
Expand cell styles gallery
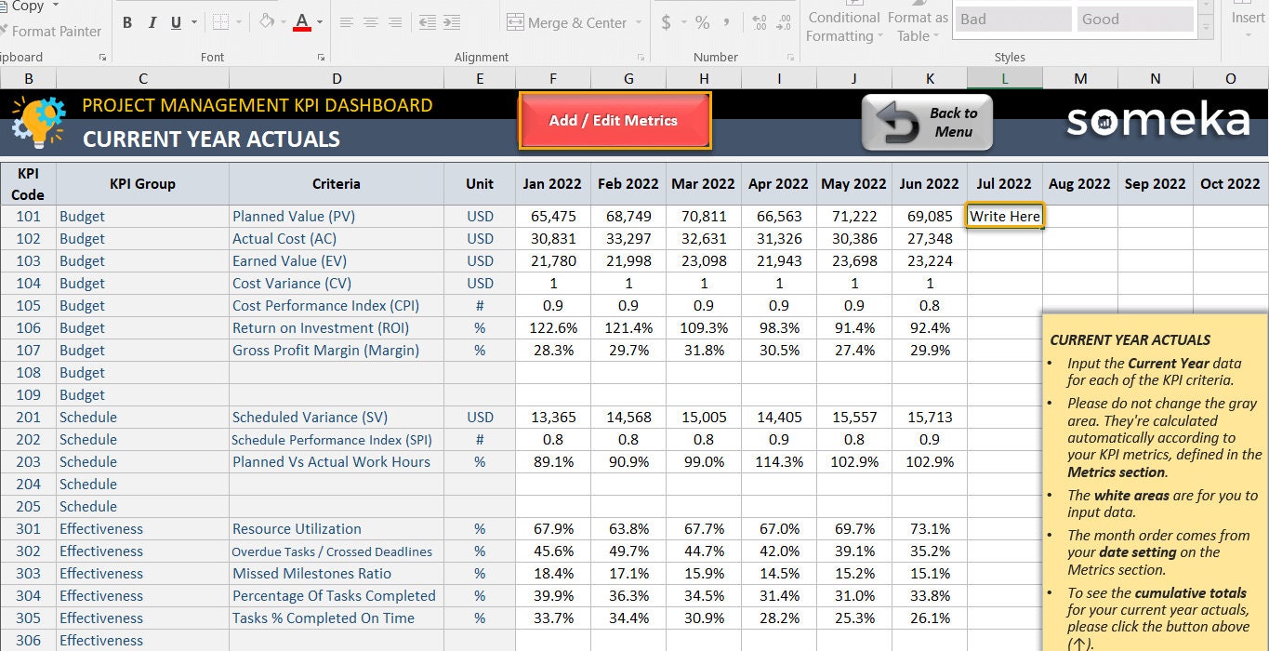pos(1207,29)
